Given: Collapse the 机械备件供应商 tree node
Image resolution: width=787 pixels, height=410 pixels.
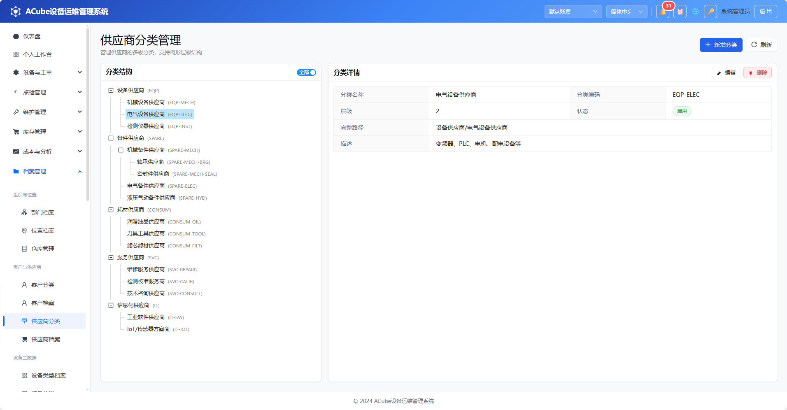Looking at the screenshot, I should tap(121, 150).
